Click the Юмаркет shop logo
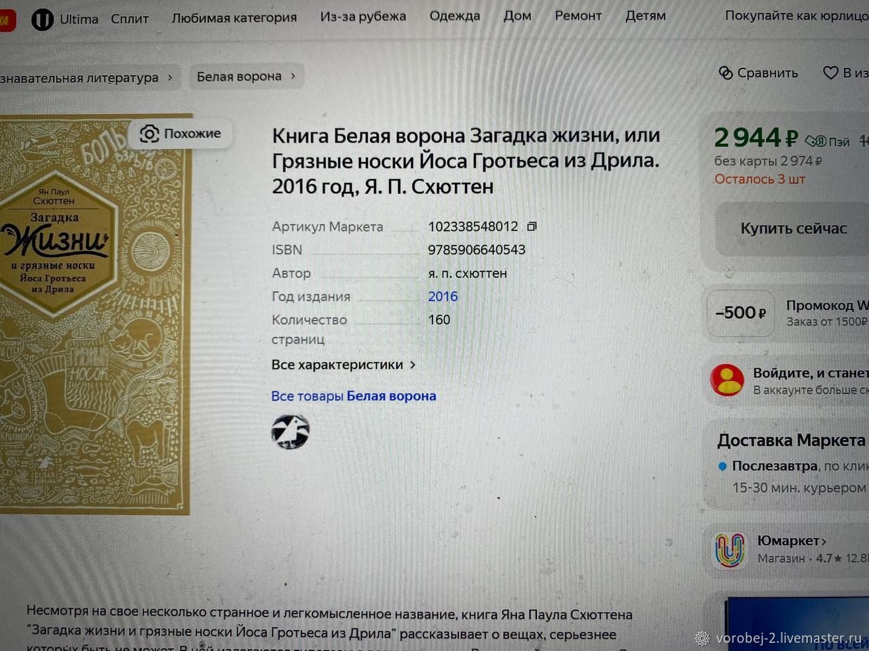Screen dimensions: 869x651 pos(730,549)
